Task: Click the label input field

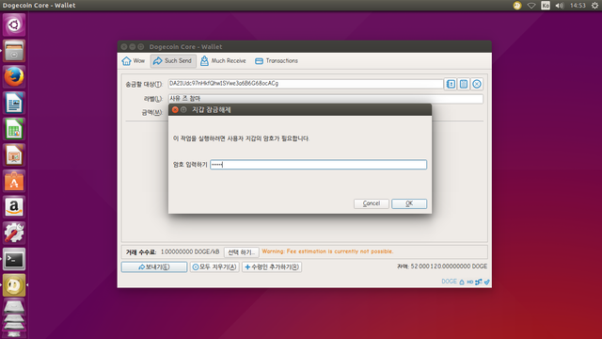Action: [x=325, y=99]
